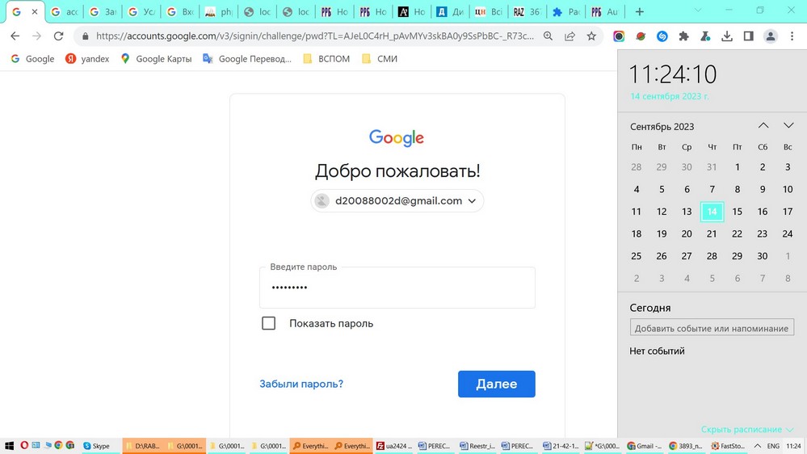Open the Windows Start button

(x=9, y=446)
